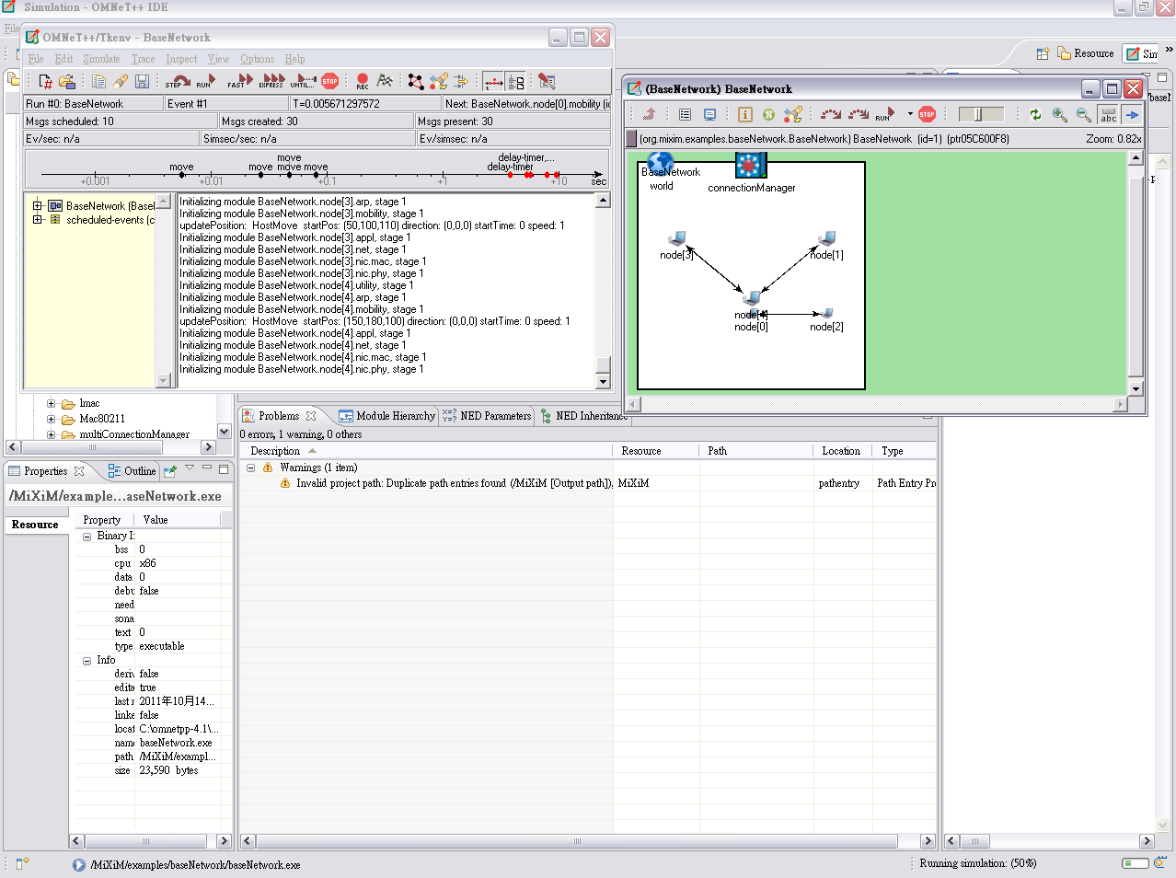Click the info 'i' icon in BaseNetwork toolbar
This screenshot has width=1176, height=878.
745,114
